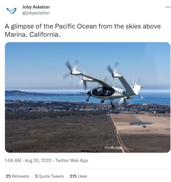Click the words Marina, California in tweet
The image size is (171, 182).
[33, 34]
